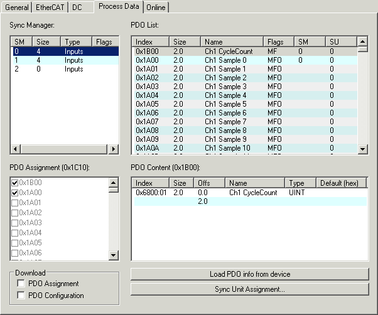Uncheck the 0x1A00 PDO assignment checkbox

click(14, 193)
